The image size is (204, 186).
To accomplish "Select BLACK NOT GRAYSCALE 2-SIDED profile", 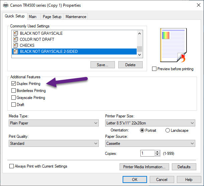I will [x=74, y=52].
